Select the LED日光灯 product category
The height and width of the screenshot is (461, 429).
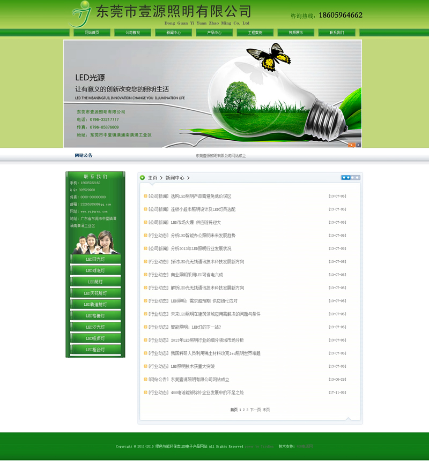95,259
